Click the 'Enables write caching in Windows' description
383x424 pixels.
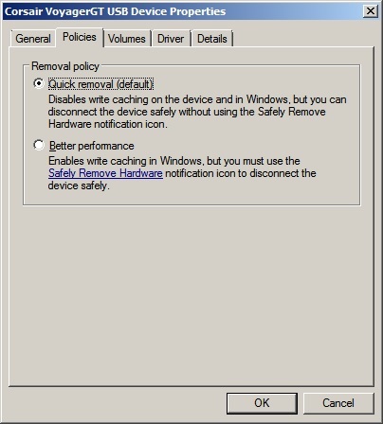[174, 161]
